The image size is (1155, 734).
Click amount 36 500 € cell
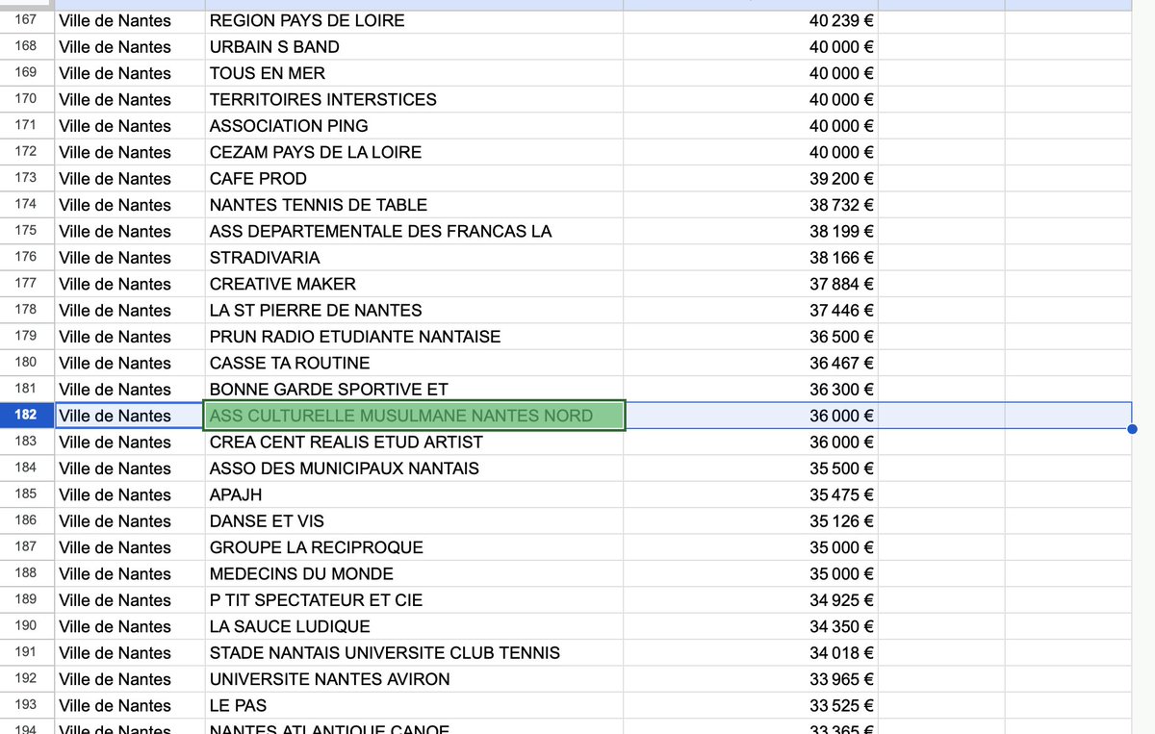click(x=751, y=337)
